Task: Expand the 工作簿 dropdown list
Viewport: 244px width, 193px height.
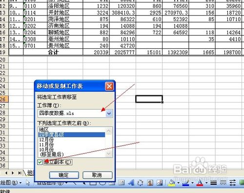Action: [109, 113]
